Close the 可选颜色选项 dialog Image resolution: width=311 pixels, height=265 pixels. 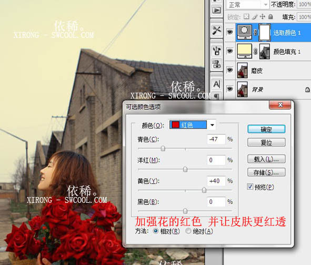point(280,105)
